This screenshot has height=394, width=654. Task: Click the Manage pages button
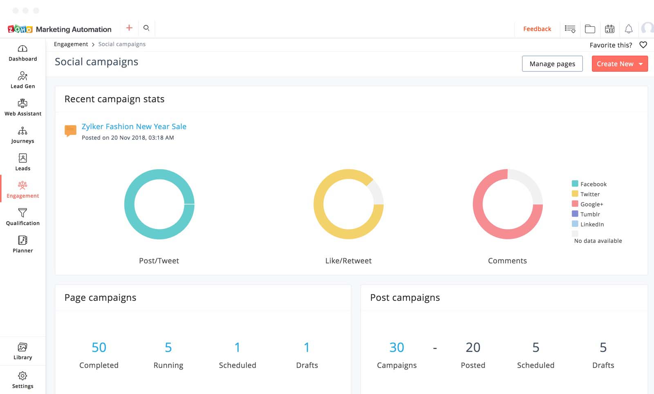(552, 64)
